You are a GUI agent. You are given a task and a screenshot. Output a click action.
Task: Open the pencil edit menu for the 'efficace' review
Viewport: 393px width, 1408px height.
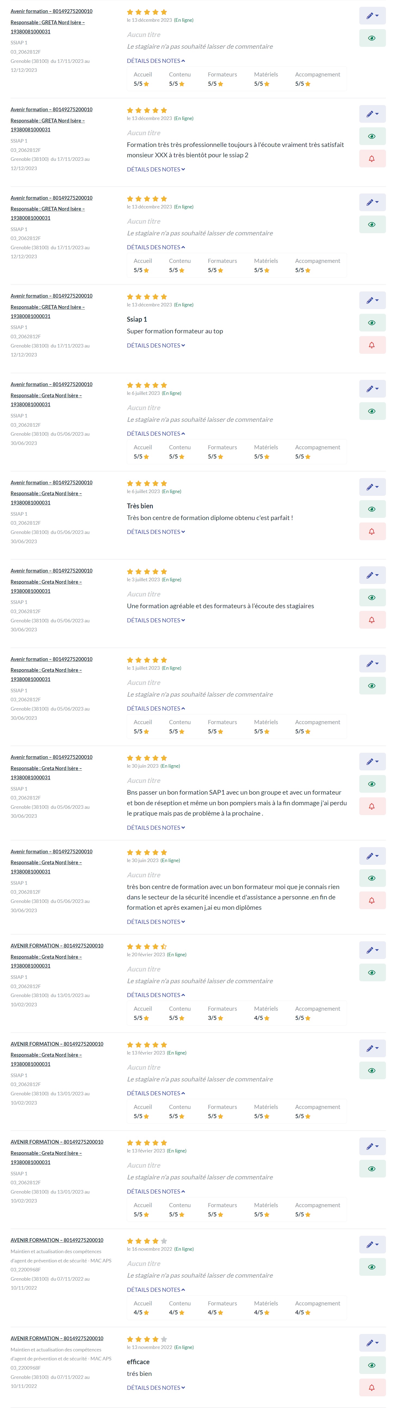372,1342
